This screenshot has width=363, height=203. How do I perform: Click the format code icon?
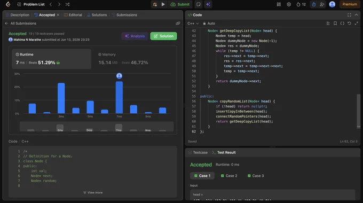328,24
